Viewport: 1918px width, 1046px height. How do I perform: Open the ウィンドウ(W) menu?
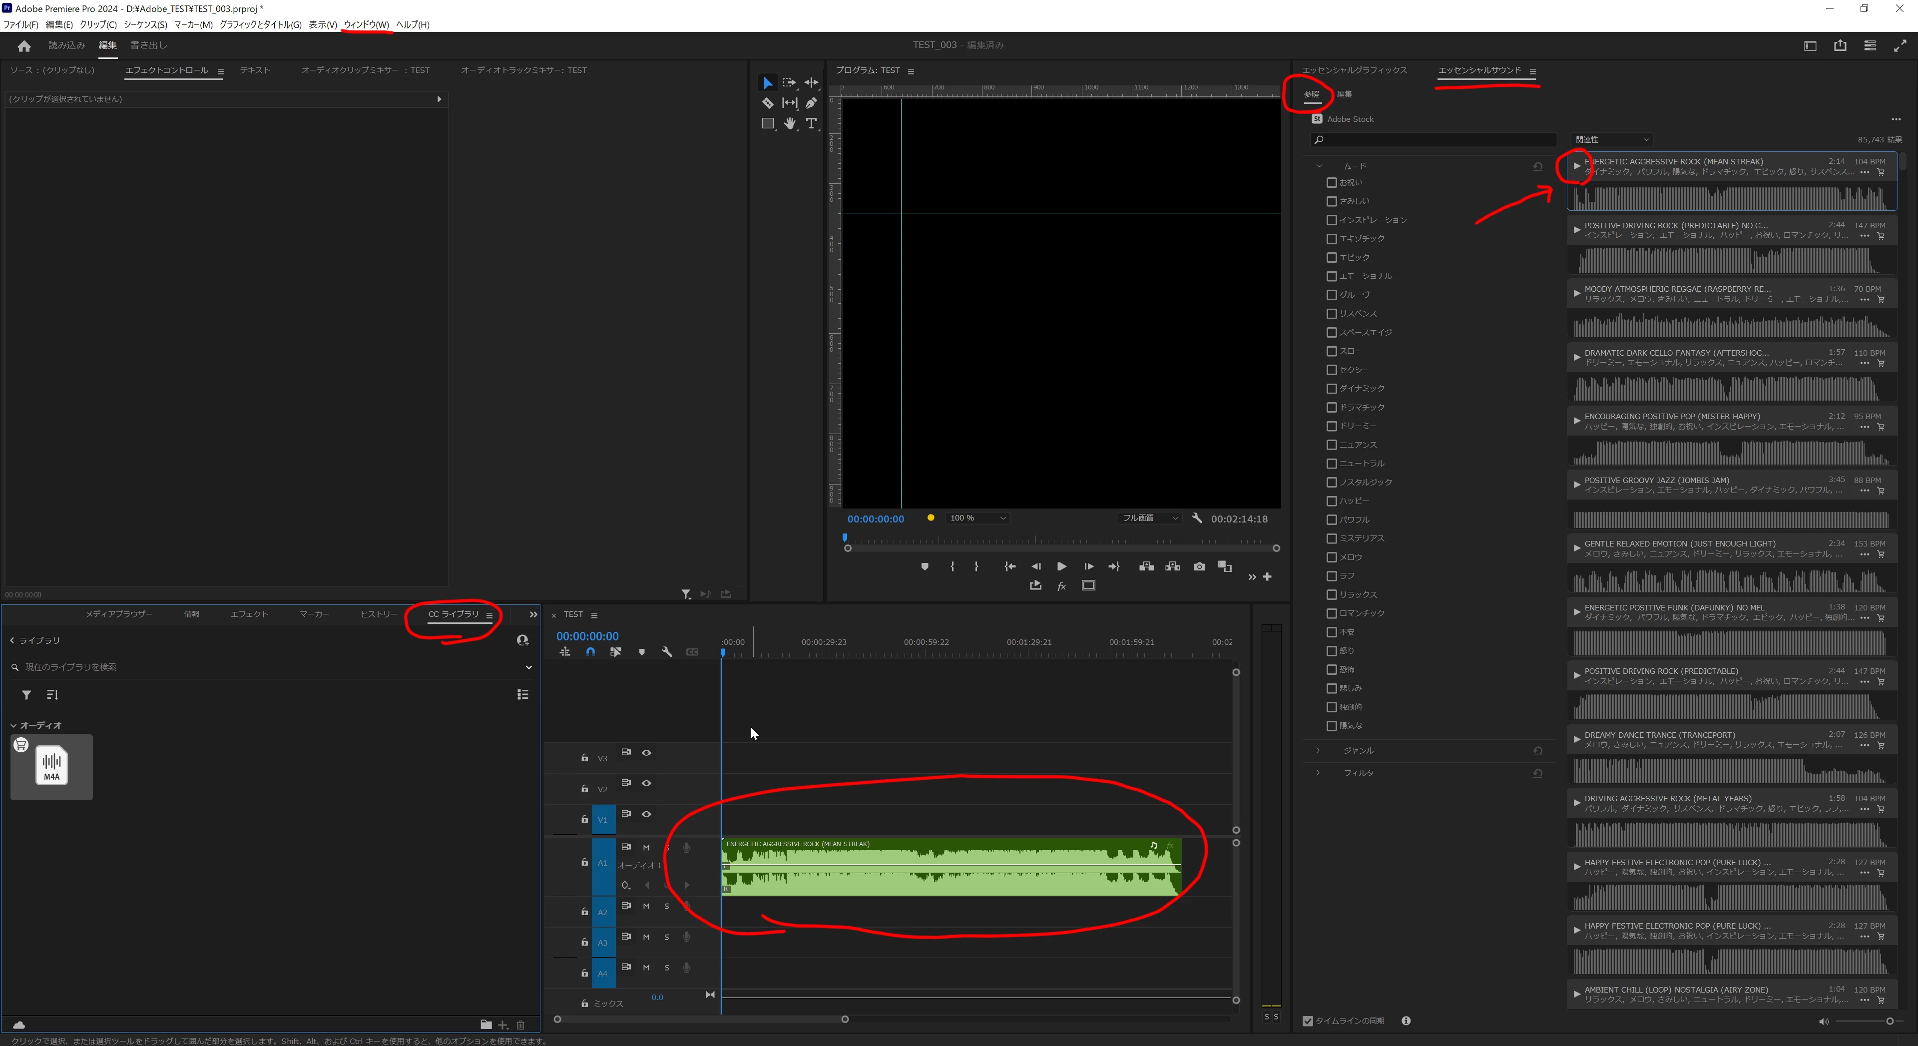[x=366, y=24]
